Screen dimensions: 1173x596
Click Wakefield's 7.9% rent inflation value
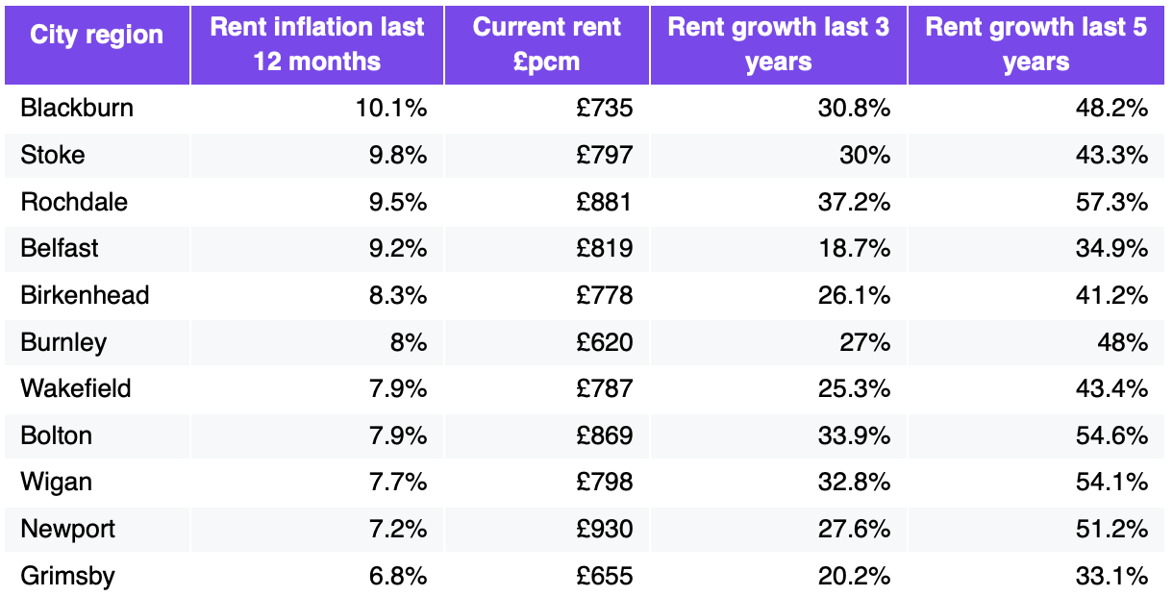400,388
